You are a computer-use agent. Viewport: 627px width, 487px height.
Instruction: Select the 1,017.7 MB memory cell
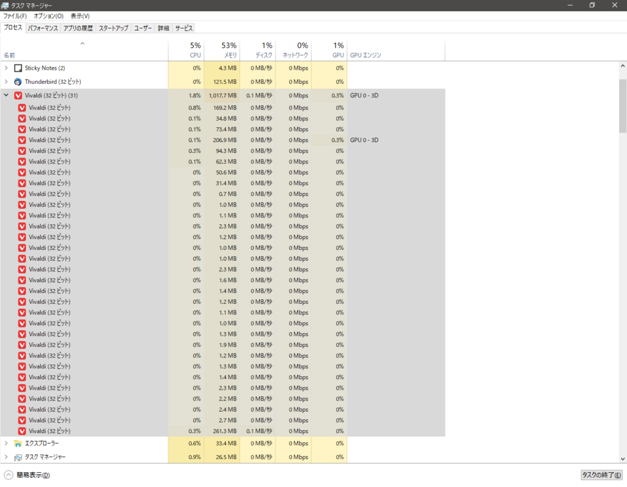click(x=223, y=95)
